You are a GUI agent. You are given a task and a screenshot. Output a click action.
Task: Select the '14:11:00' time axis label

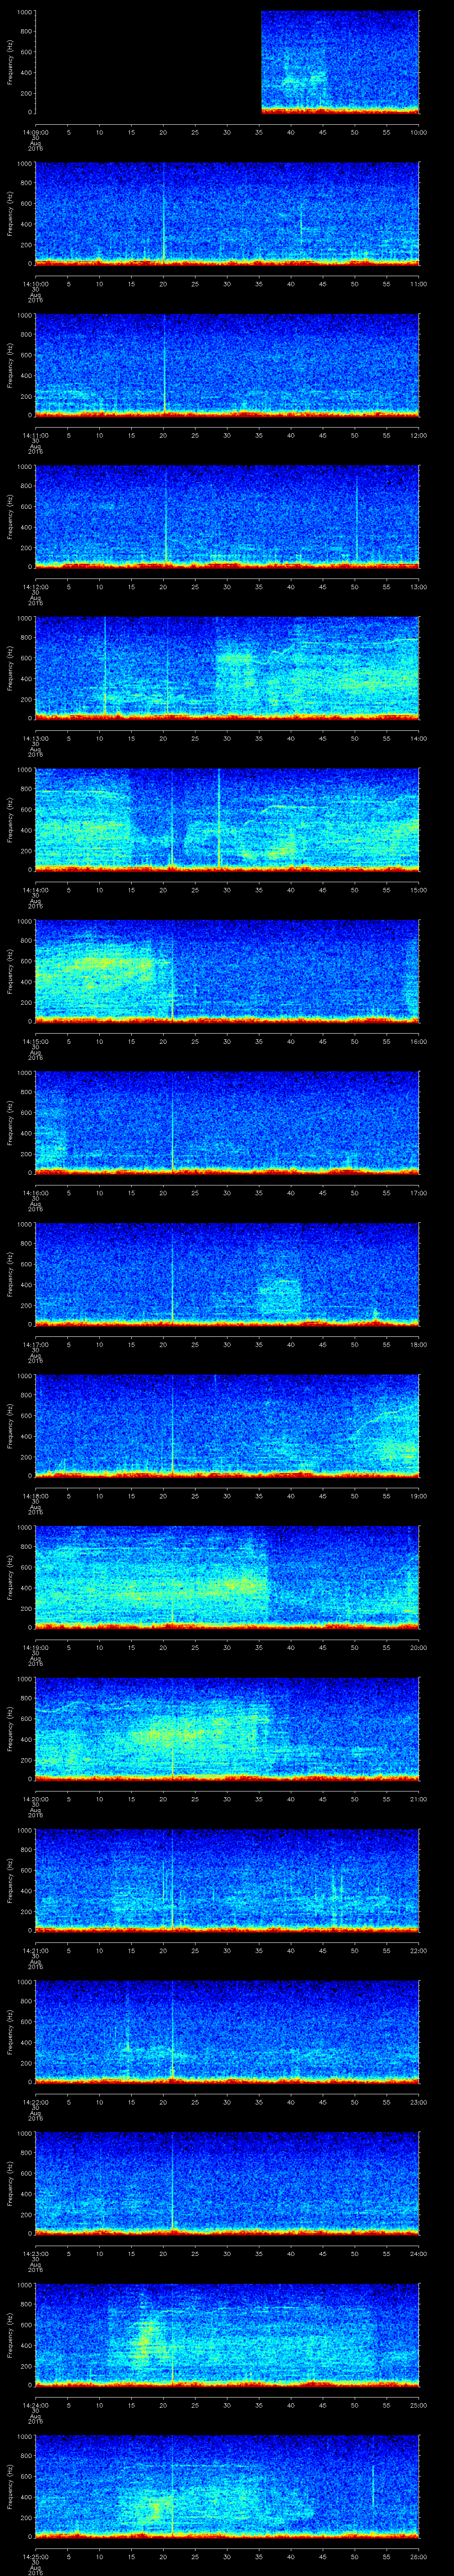(x=35, y=435)
